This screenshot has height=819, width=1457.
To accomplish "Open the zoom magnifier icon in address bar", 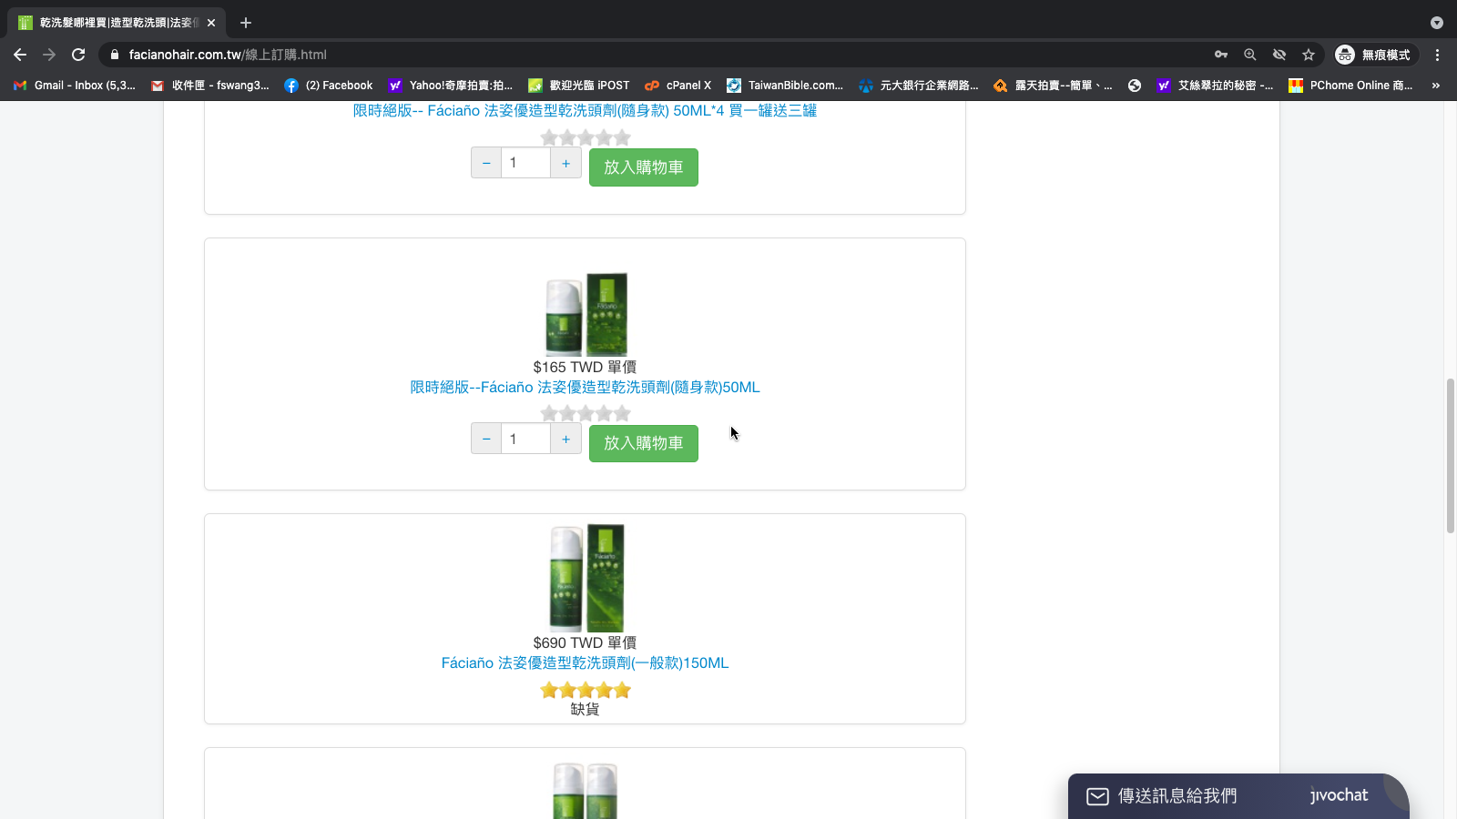I will coord(1250,55).
